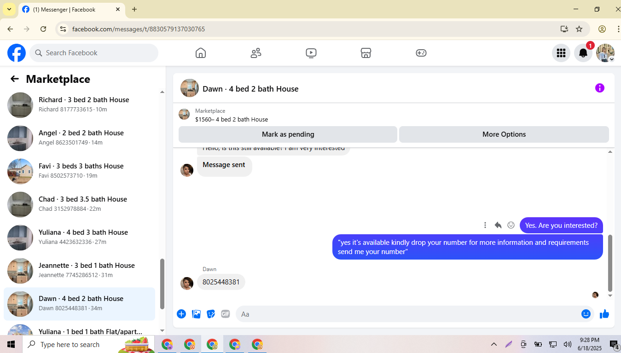Open the Gaming icon in top navigation
This screenshot has height=353, width=621.
click(x=421, y=53)
